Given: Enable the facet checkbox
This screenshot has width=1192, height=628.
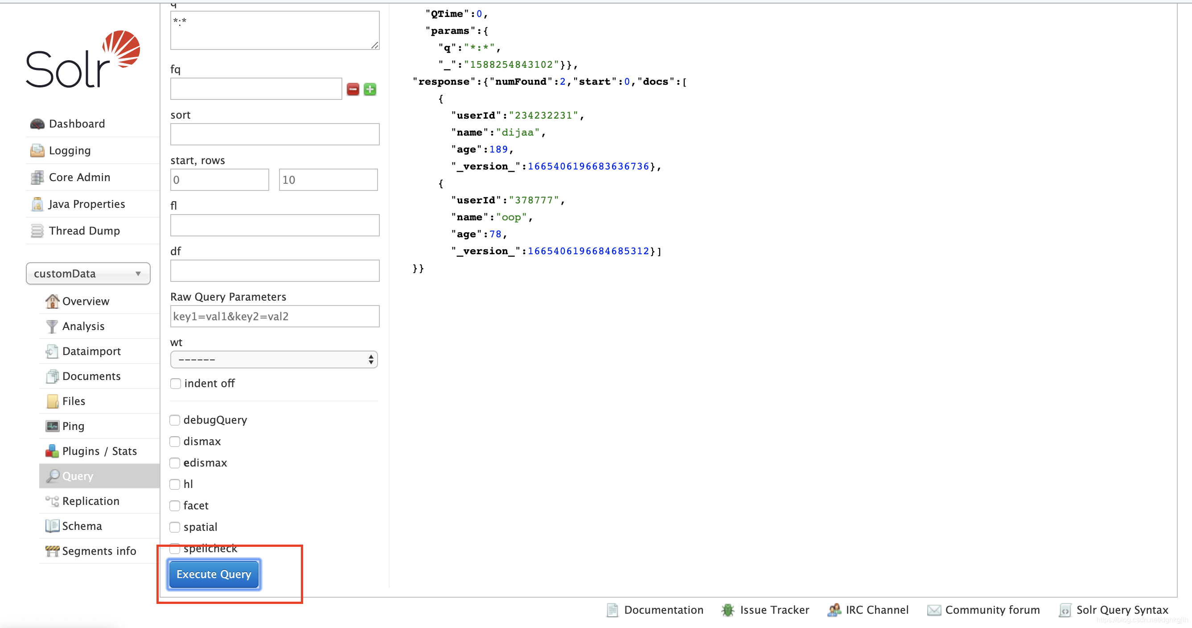Looking at the screenshot, I should (175, 506).
